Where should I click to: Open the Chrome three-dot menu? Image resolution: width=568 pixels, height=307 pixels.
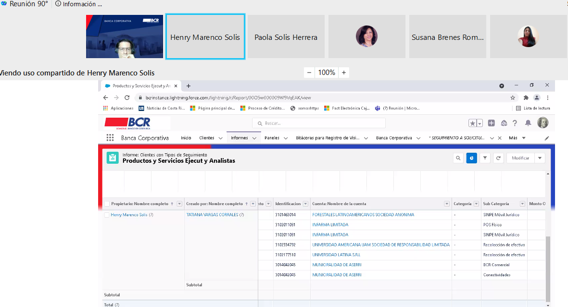548,98
